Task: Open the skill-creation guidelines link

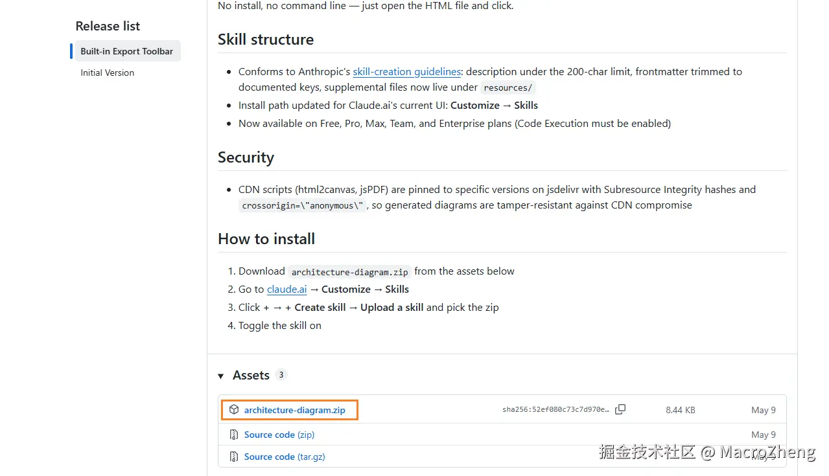Action: tap(406, 72)
